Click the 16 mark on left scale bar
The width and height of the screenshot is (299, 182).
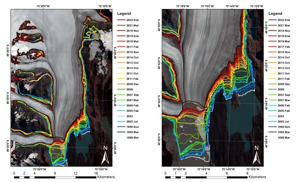(x=96, y=173)
